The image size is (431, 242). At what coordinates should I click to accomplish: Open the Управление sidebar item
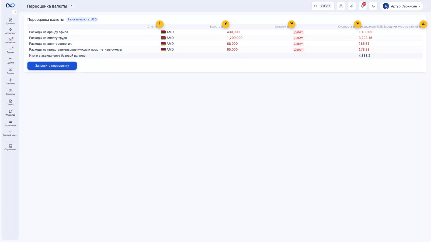[x=10, y=123]
